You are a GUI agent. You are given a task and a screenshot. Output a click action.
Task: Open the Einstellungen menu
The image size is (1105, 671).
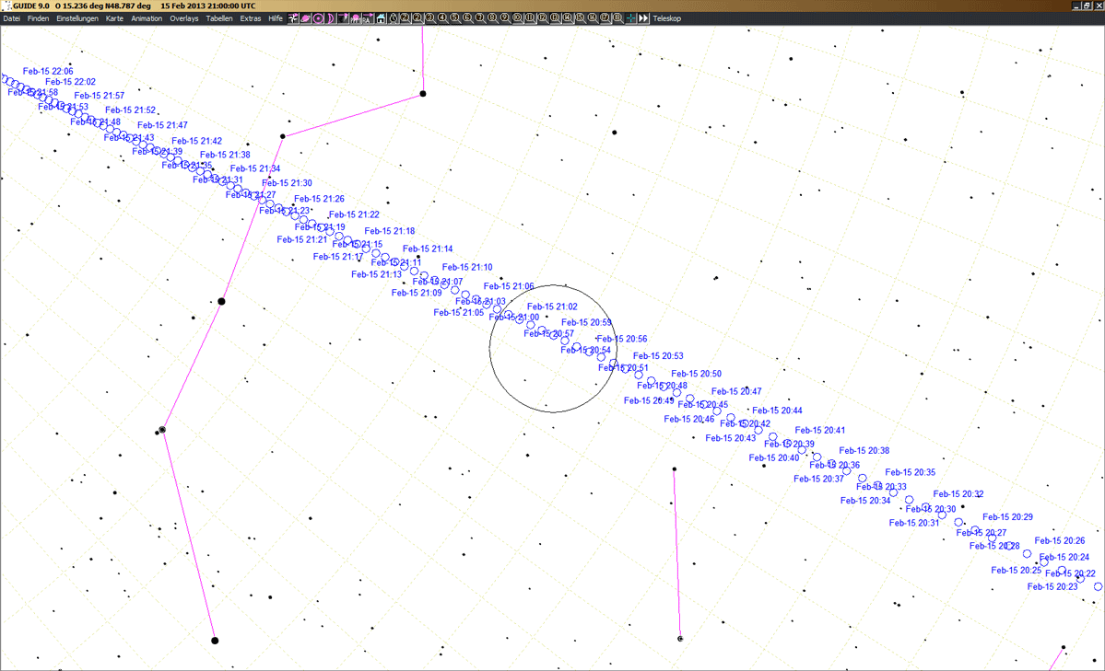pyautogui.click(x=77, y=18)
